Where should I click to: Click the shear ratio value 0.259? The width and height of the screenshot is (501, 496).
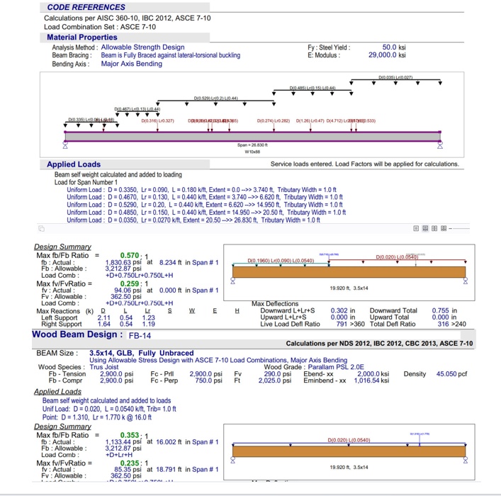(x=130, y=283)
